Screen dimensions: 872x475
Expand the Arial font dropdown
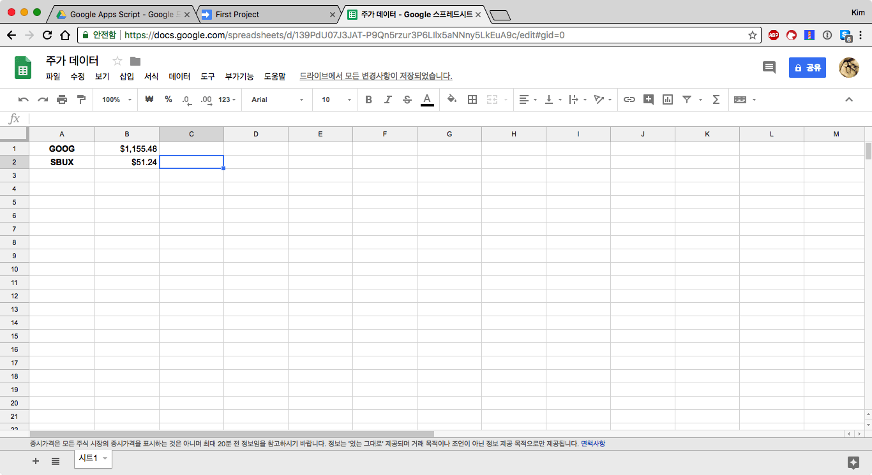pos(277,99)
